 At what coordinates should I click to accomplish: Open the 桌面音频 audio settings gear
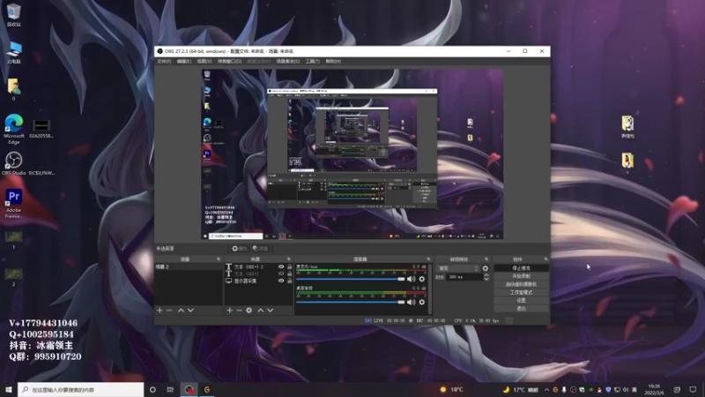tap(422, 302)
